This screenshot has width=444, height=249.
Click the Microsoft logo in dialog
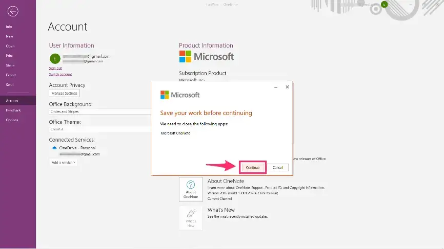click(x=180, y=95)
